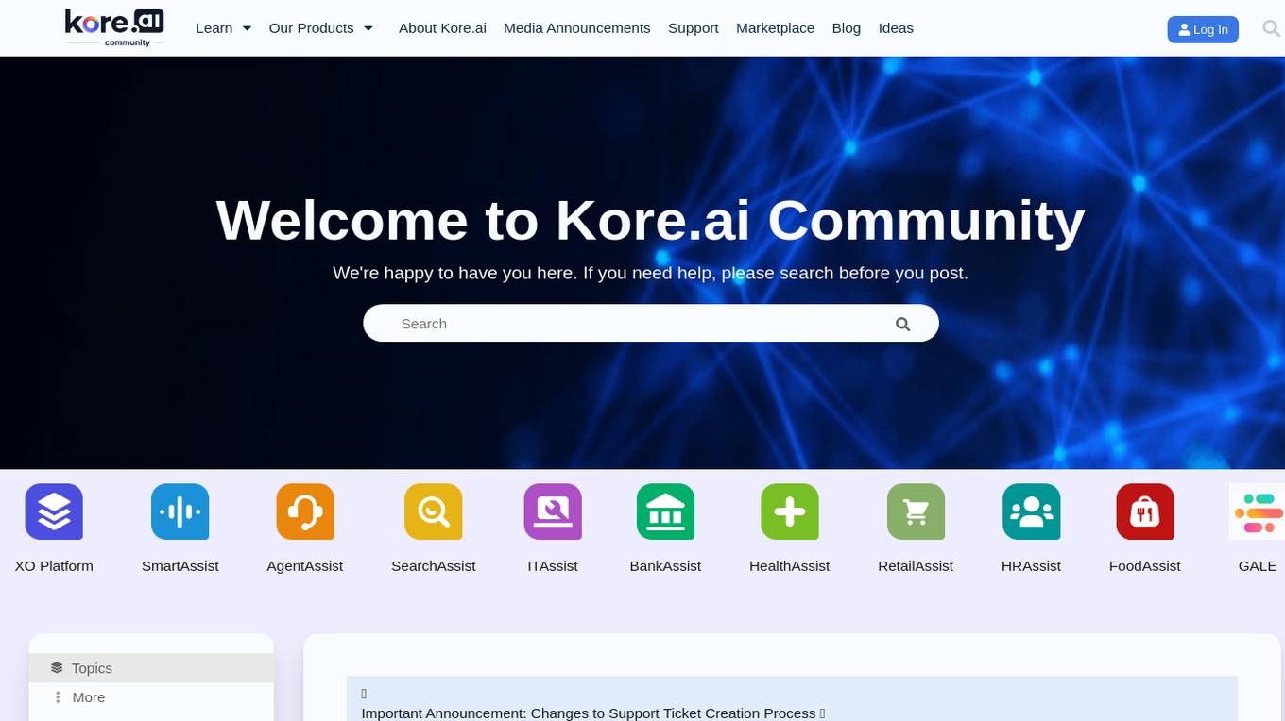1285x721 pixels.
Task: Focus the community Search input field
Action: tap(651, 323)
